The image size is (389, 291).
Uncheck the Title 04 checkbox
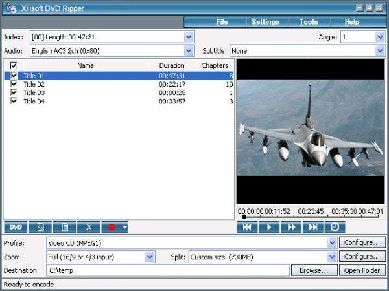pos(14,101)
